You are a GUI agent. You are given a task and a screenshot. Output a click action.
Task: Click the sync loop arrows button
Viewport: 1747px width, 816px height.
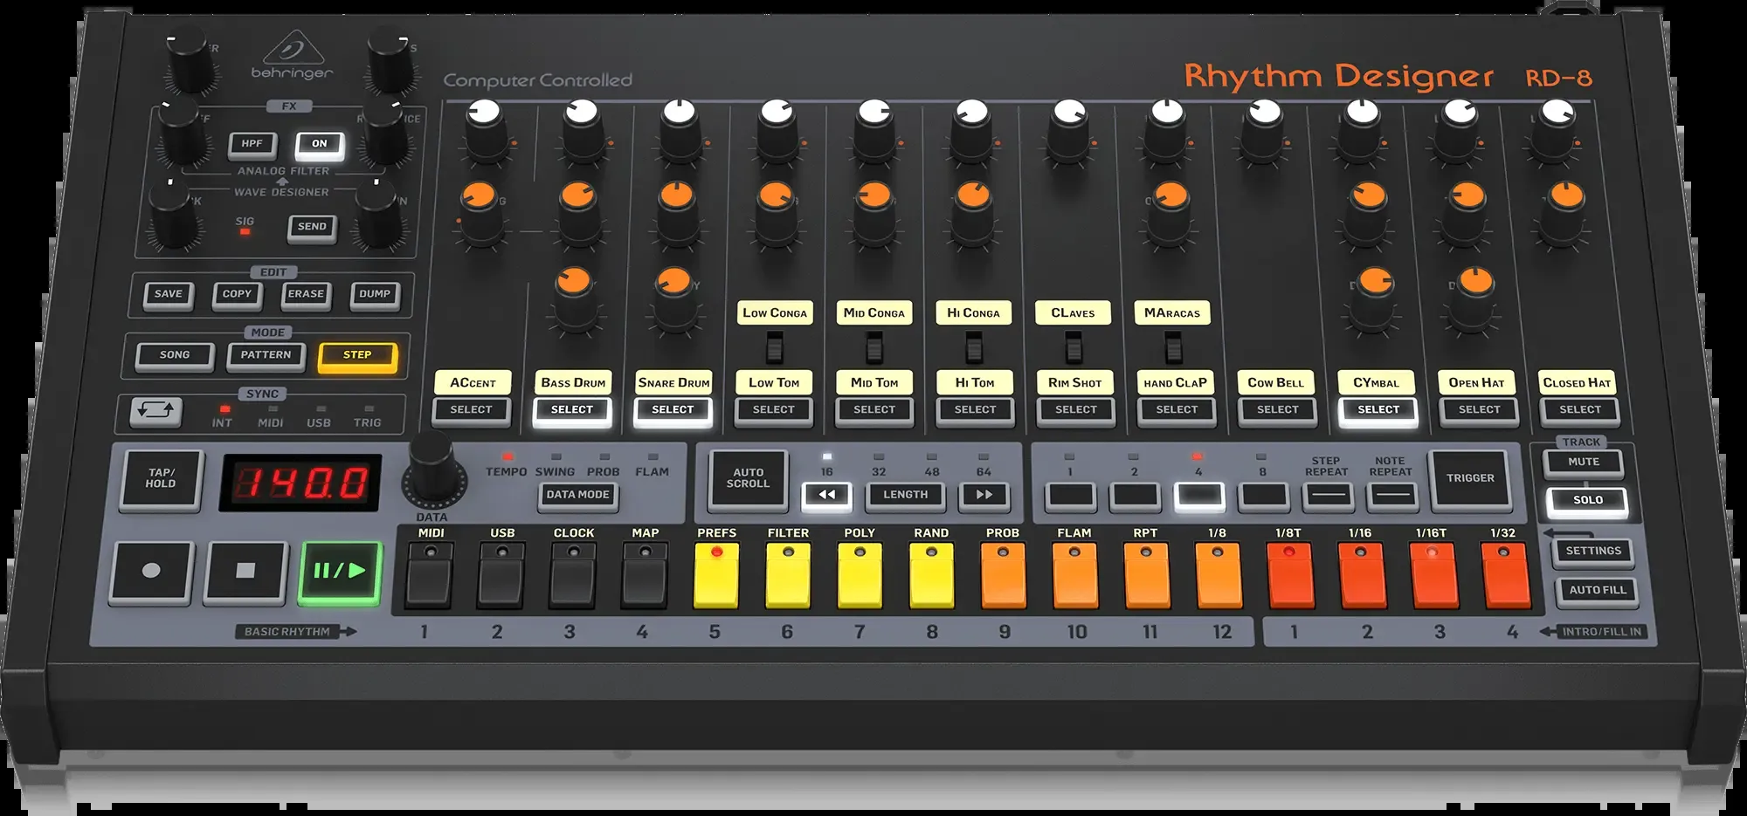tap(155, 411)
